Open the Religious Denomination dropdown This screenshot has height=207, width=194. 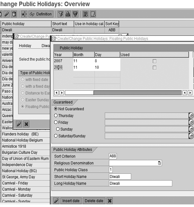pyautogui.click(x=159, y=163)
